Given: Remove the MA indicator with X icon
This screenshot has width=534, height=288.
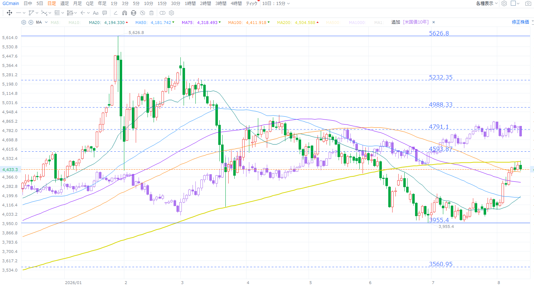Looking at the screenshot, I should click(31, 22).
